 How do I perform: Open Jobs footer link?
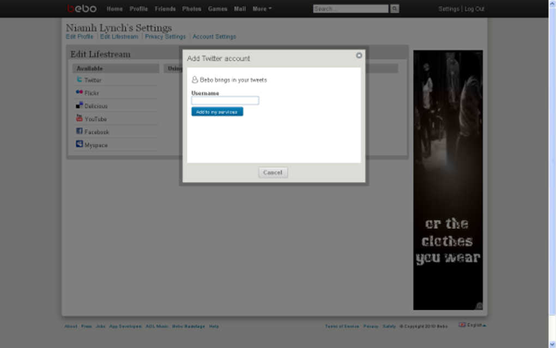(x=100, y=326)
